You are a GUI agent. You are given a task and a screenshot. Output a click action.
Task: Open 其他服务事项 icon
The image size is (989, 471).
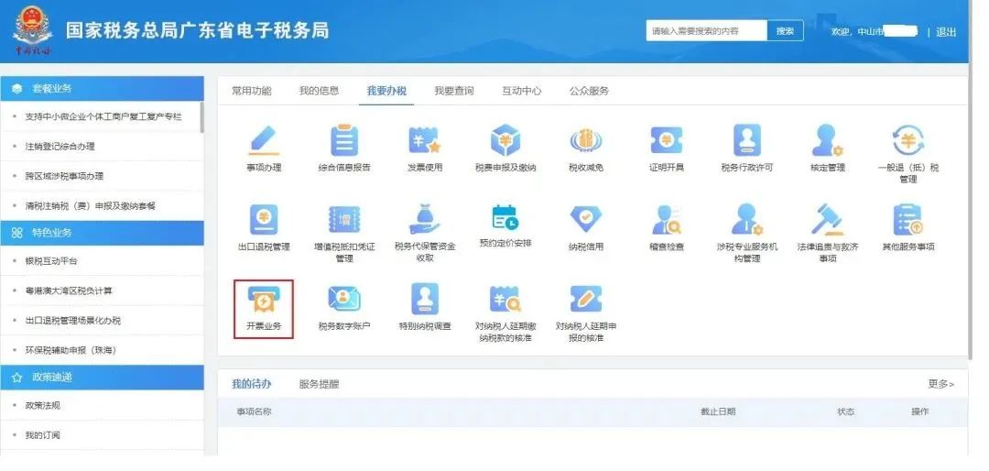click(908, 220)
